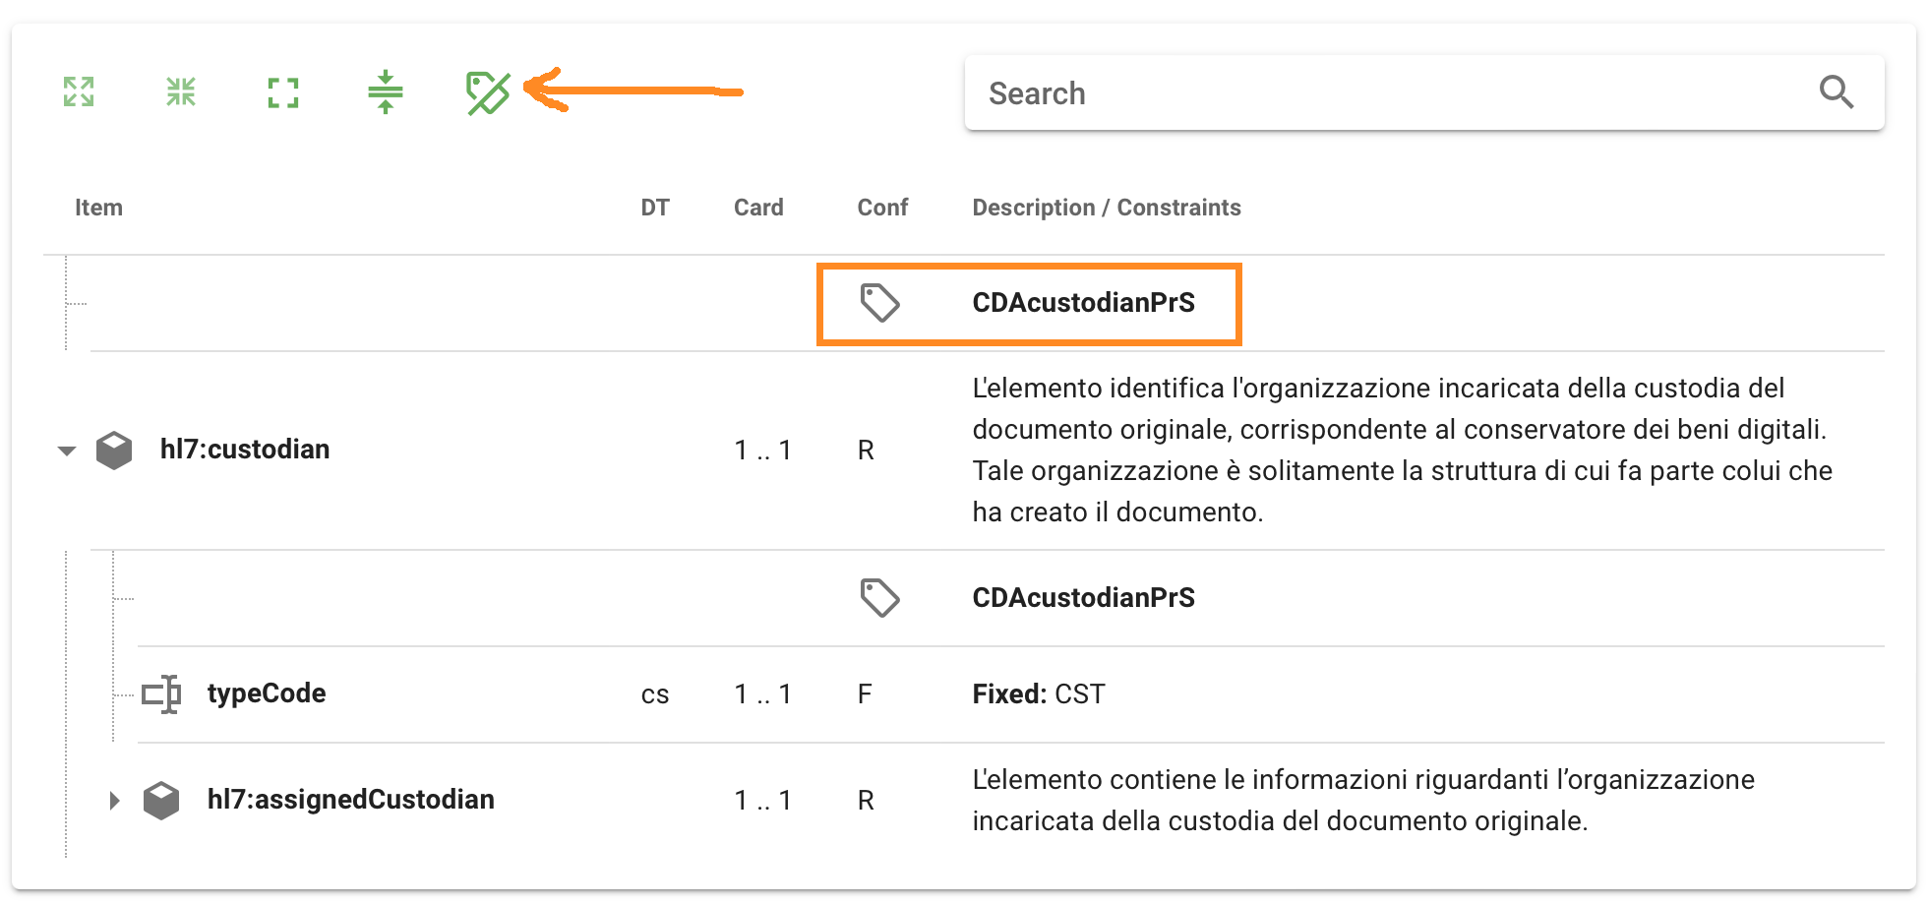The width and height of the screenshot is (1928, 903).
Task: Select the hl7:assignedCustodian item label
Action: [x=350, y=800]
